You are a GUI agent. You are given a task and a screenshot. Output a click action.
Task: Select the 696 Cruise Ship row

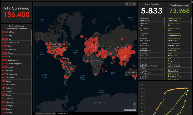pyautogui.click(x=16, y=85)
